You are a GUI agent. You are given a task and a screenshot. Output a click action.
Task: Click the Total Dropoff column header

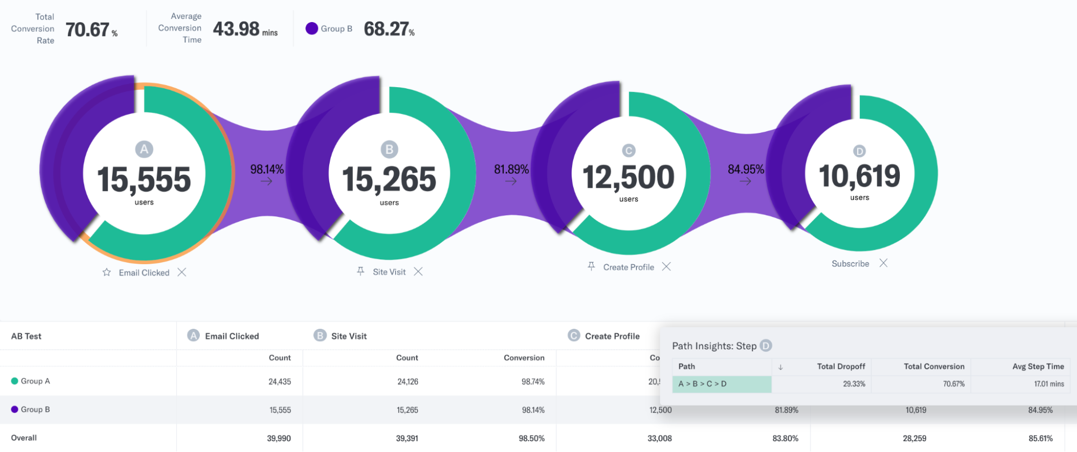[841, 366]
